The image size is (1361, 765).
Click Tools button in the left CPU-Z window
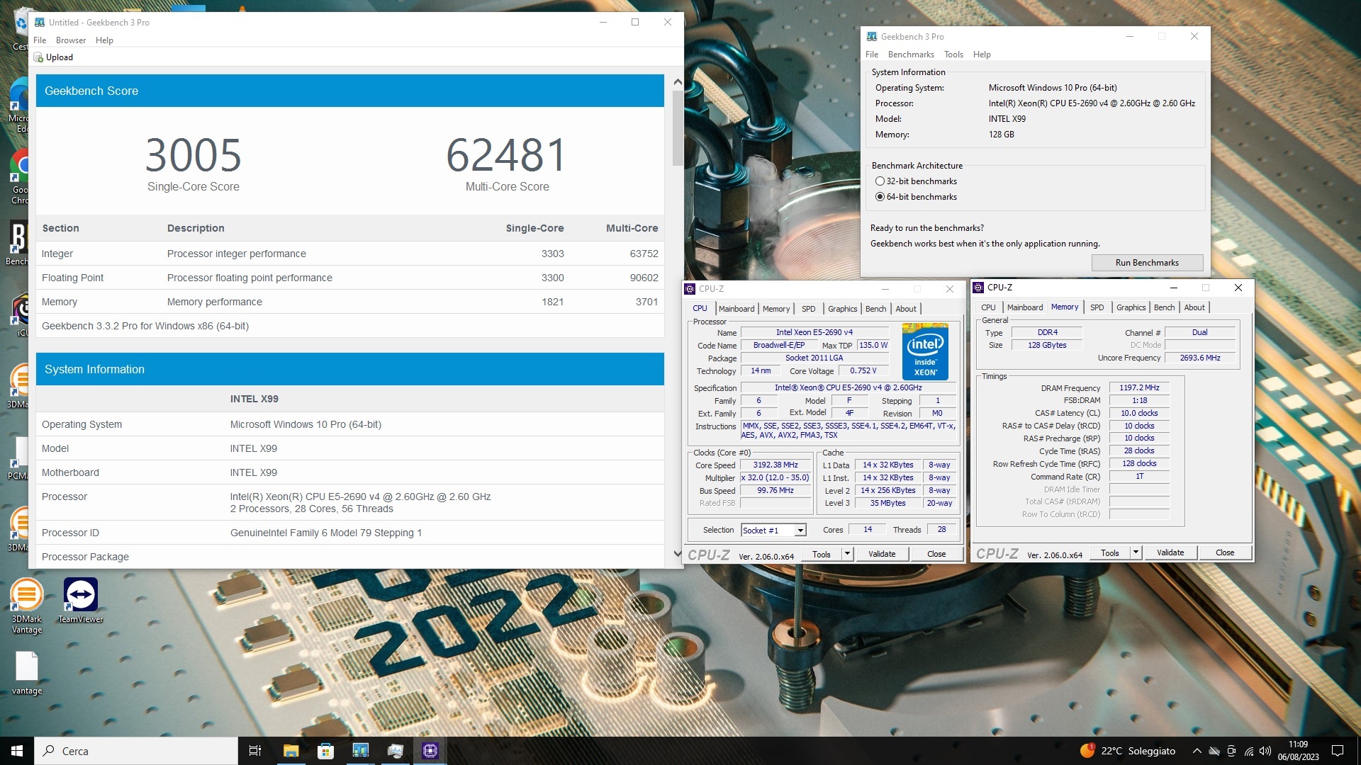(x=822, y=554)
